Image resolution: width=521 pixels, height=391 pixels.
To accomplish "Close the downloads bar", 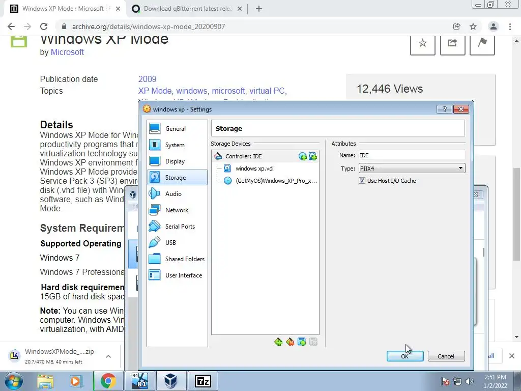I will (x=512, y=356).
